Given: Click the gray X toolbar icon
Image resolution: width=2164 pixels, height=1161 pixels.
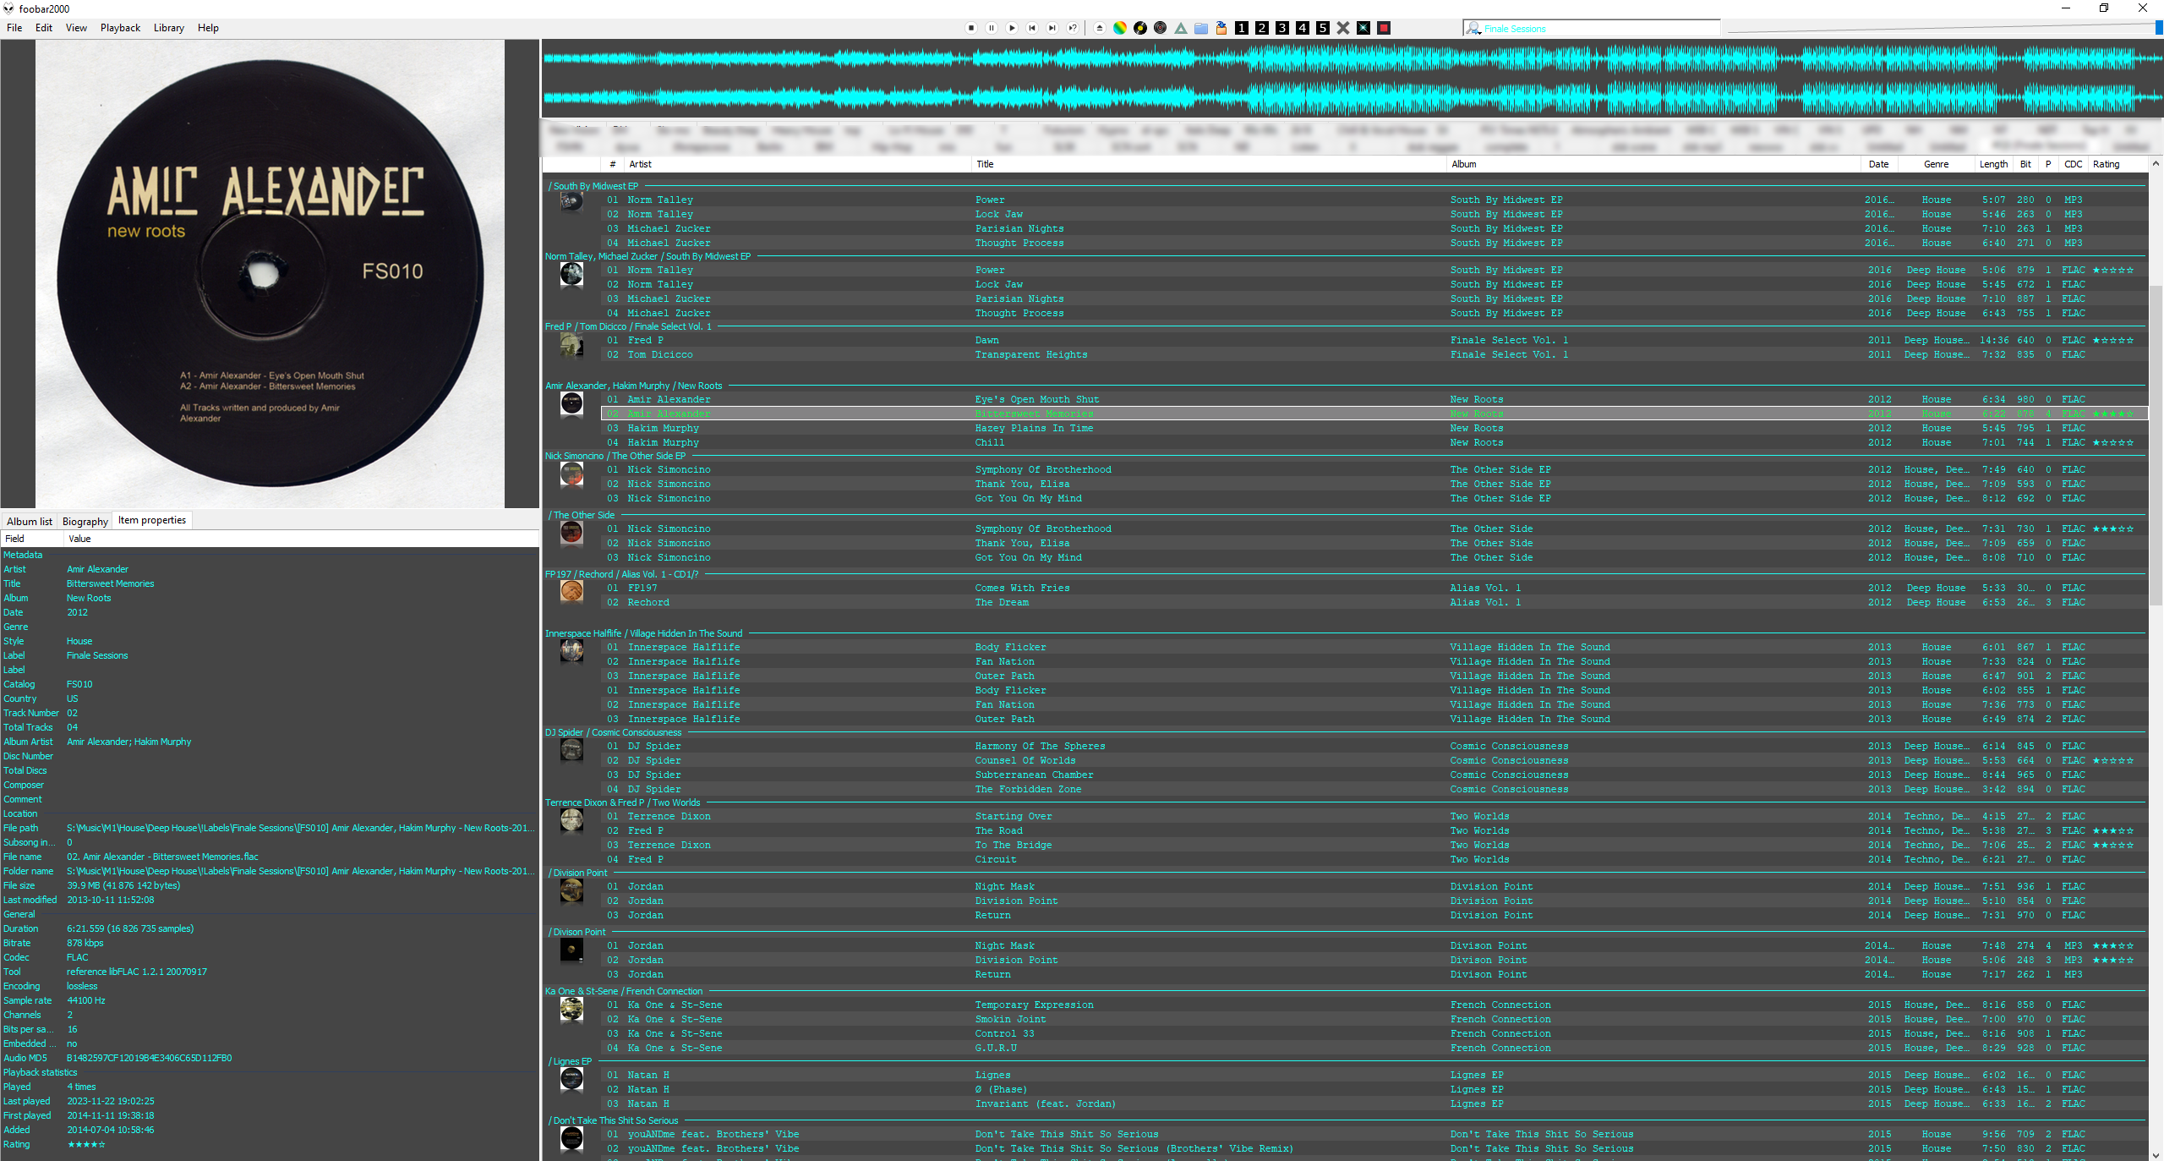Looking at the screenshot, I should [1343, 28].
